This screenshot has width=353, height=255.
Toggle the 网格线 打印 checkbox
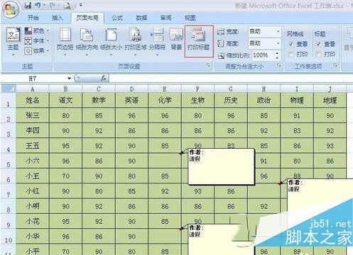tap(291, 54)
